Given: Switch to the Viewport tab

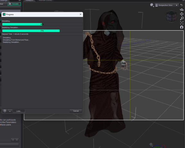Looking at the screenshot, I should click(29, 0).
